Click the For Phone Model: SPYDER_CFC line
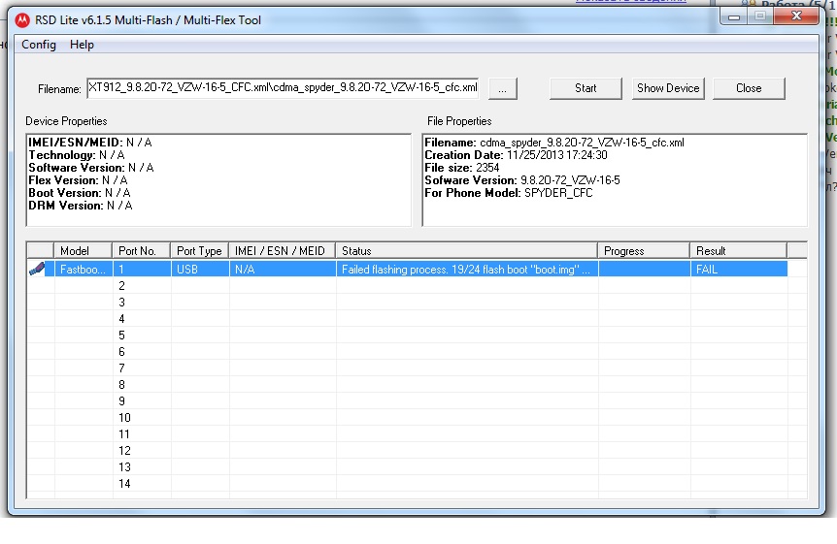Image resolution: width=837 pixels, height=544 pixels. point(509,193)
